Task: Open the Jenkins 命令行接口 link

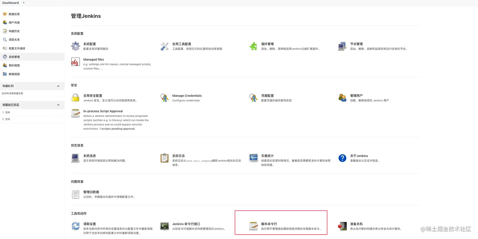Action: click(186, 224)
